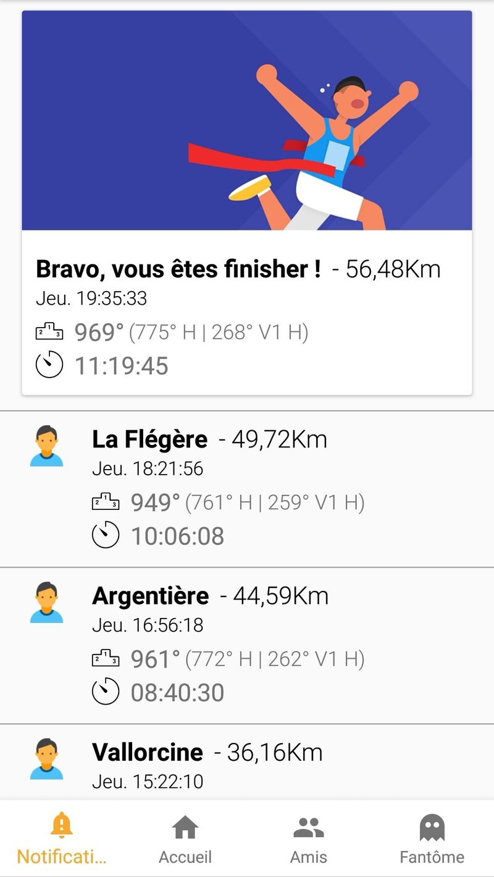This screenshot has height=877, width=494.
Task: Tap the Accueil house icon
Action: (x=185, y=828)
